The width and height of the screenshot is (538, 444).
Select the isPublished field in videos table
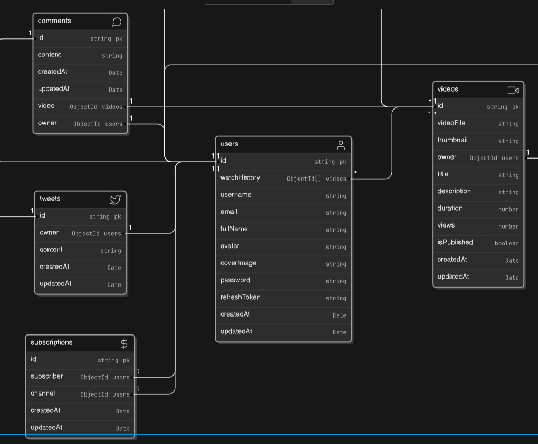[478, 243]
